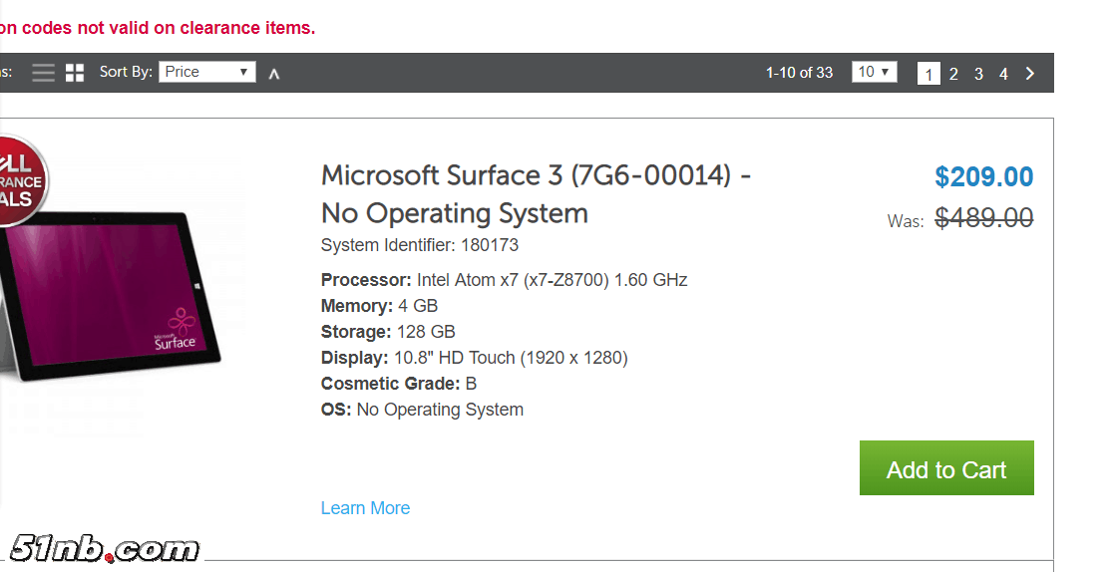Open the Learn More link
This screenshot has height=572, width=1115.
(365, 508)
